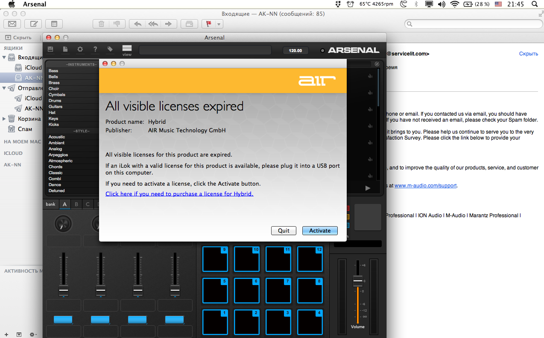The height and width of the screenshot is (338, 544).
Task: Open the www.m-audio.com/support link
Action: 426,186
